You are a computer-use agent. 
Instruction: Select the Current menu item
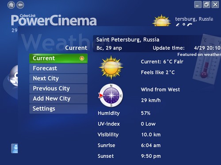pos(58,59)
